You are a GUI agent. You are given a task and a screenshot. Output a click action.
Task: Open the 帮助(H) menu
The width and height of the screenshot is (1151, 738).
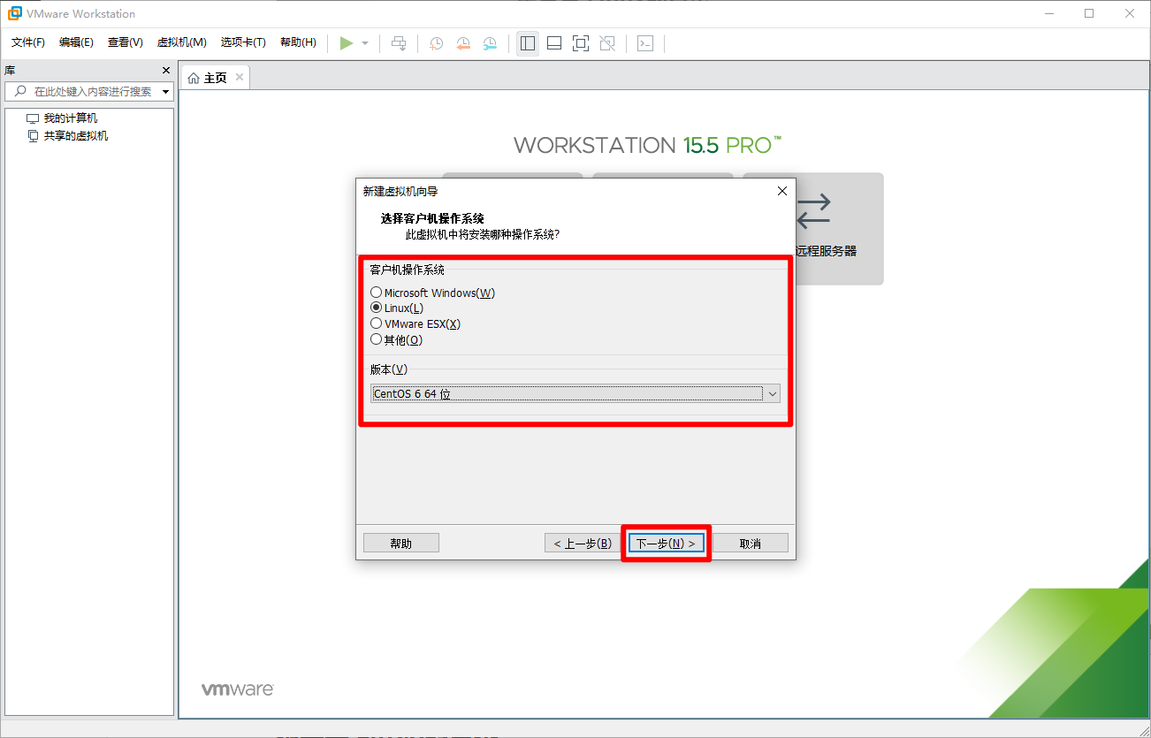[298, 42]
